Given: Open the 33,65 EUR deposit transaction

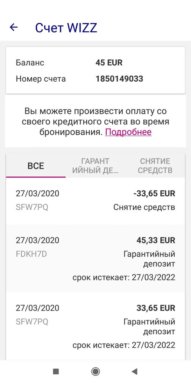Looking at the screenshot, I should (x=95, y=326).
